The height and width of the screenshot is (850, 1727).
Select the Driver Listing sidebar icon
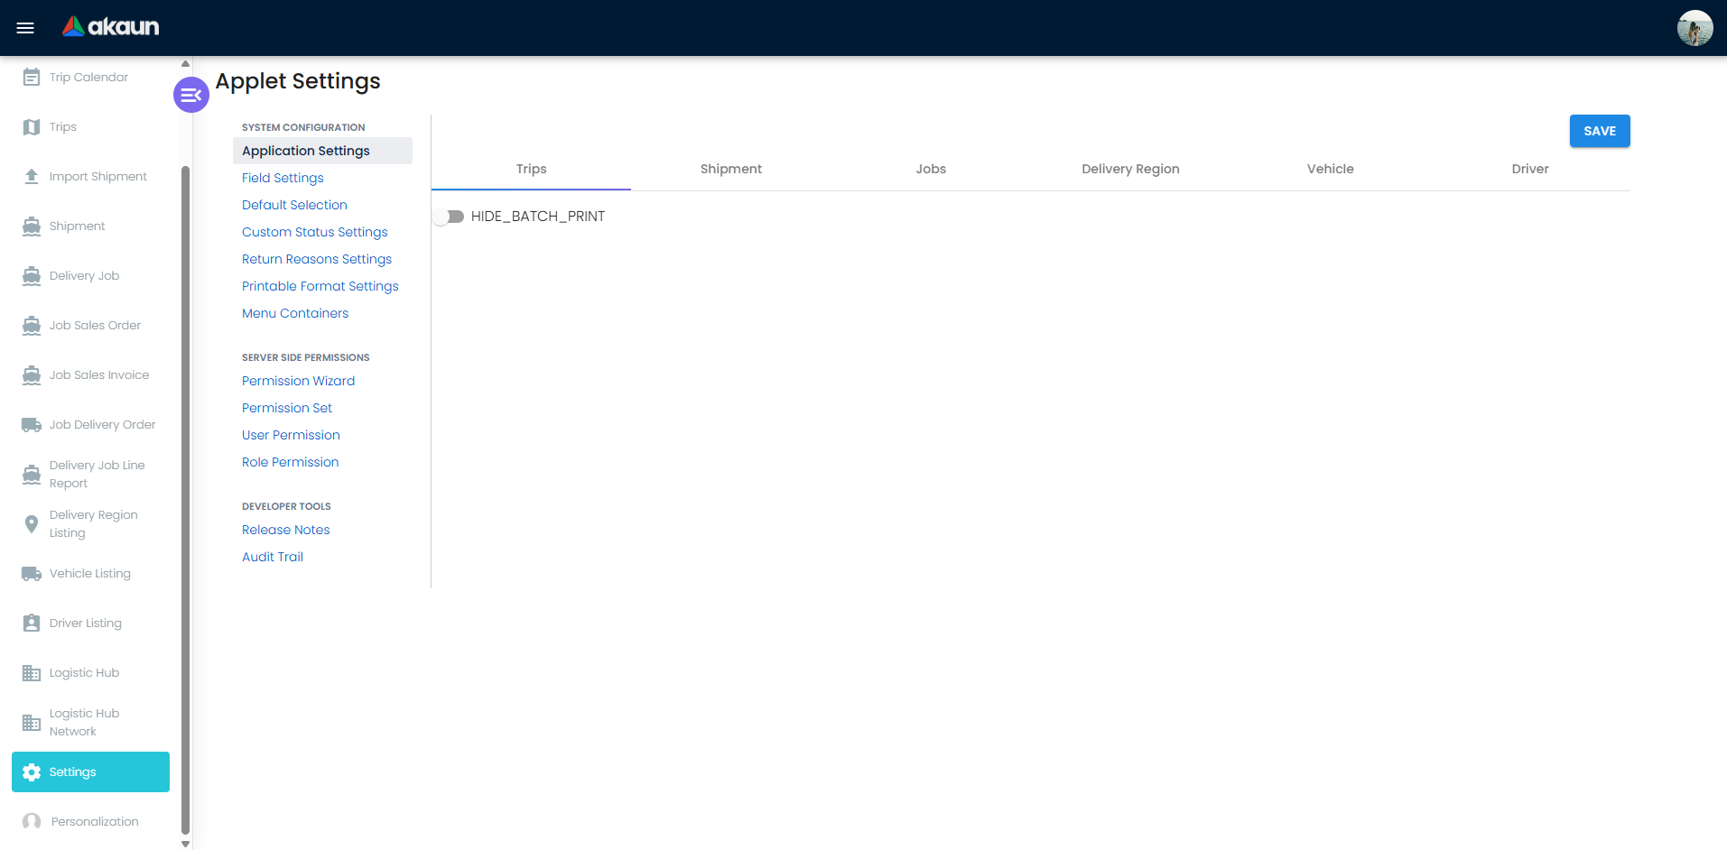32,623
